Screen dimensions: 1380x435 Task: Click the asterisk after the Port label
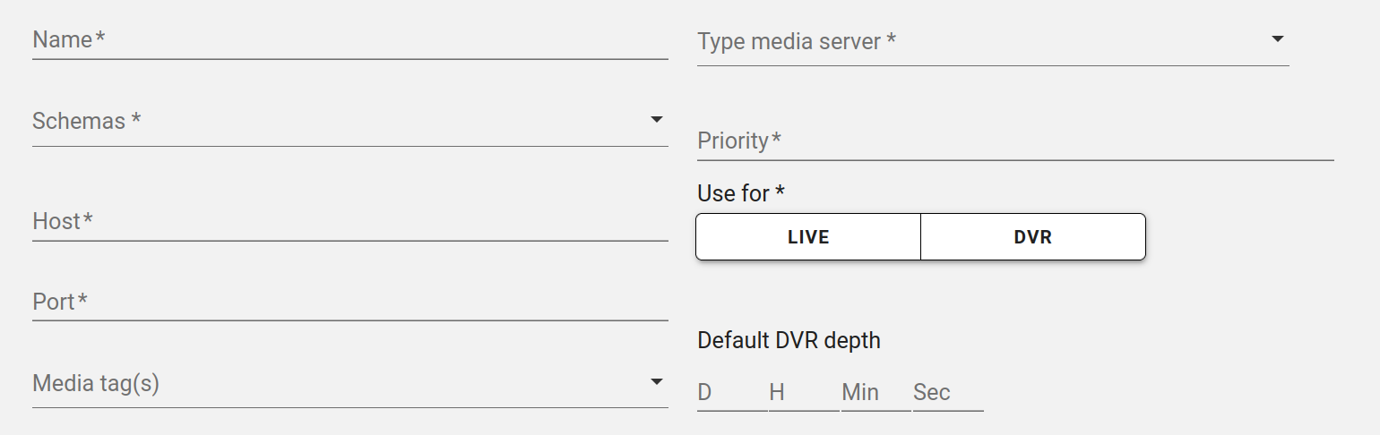coord(82,302)
